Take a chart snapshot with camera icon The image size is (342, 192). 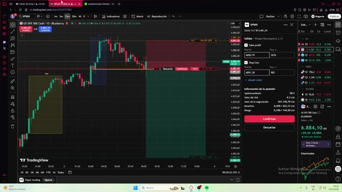point(306,16)
